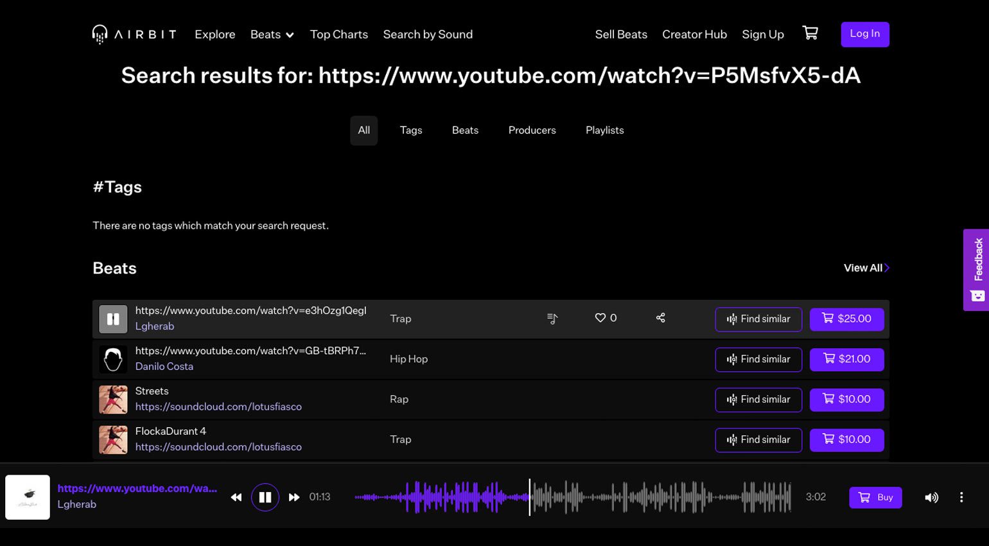This screenshot has height=546, width=989.
Task: Open the player more options menu
Action: (961, 497)
